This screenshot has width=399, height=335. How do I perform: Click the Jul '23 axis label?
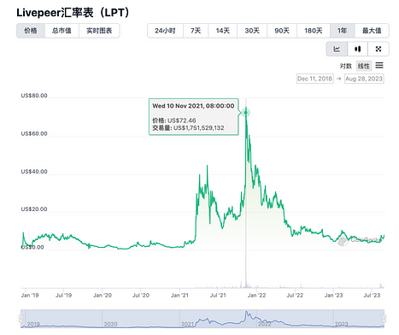point(372,296)
